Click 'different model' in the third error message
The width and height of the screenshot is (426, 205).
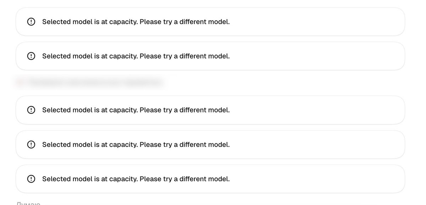pos(204,110)
